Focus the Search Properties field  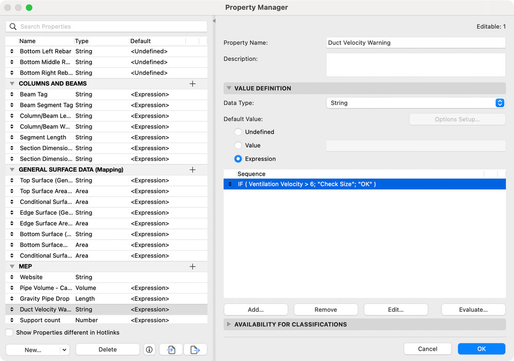pos(106,27)
